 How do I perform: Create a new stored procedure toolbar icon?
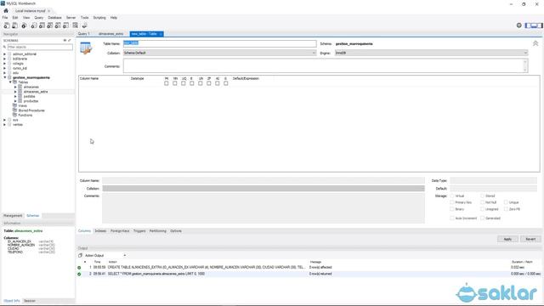point(58,25)
